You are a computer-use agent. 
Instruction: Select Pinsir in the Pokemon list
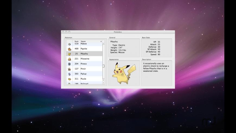(83, 69)
